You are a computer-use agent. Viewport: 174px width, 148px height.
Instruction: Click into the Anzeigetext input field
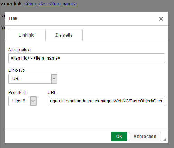pos(87,58)
